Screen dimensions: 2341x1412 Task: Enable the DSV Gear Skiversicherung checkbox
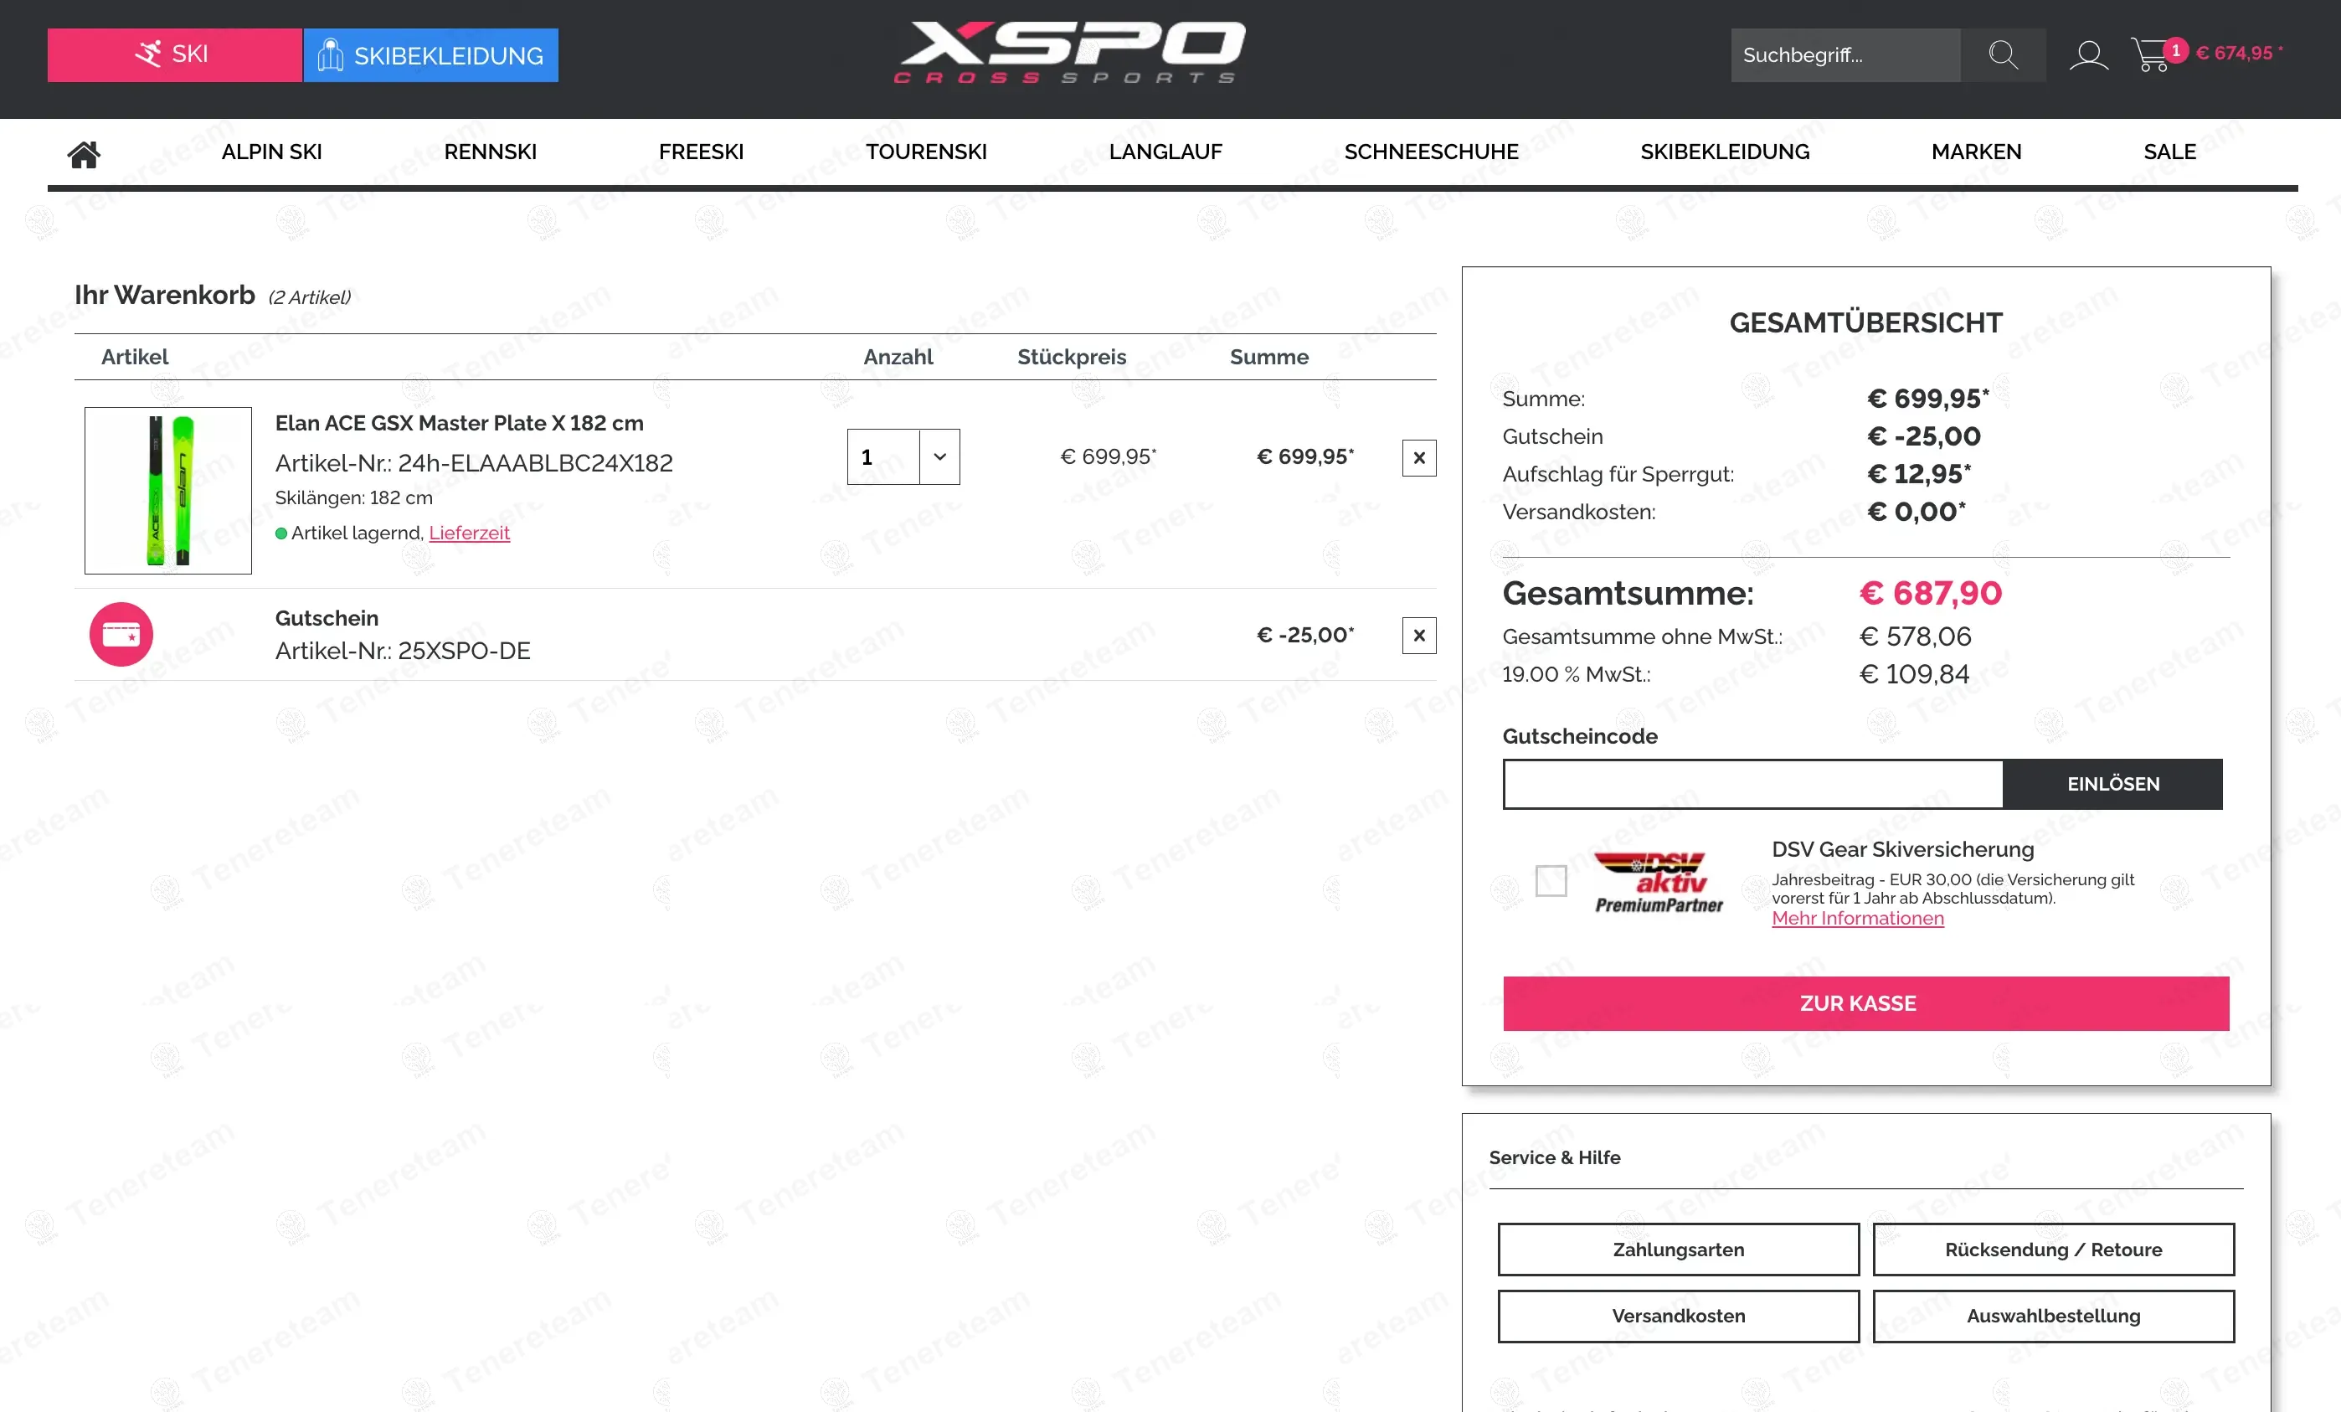tap(1551, 881)
